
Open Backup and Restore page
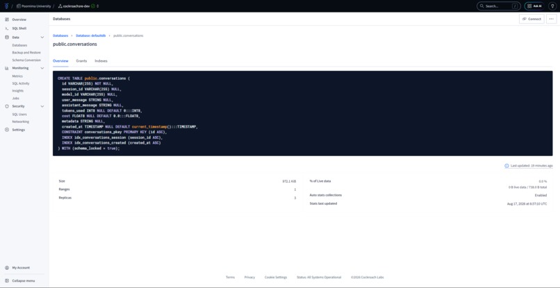click(26, 53)
